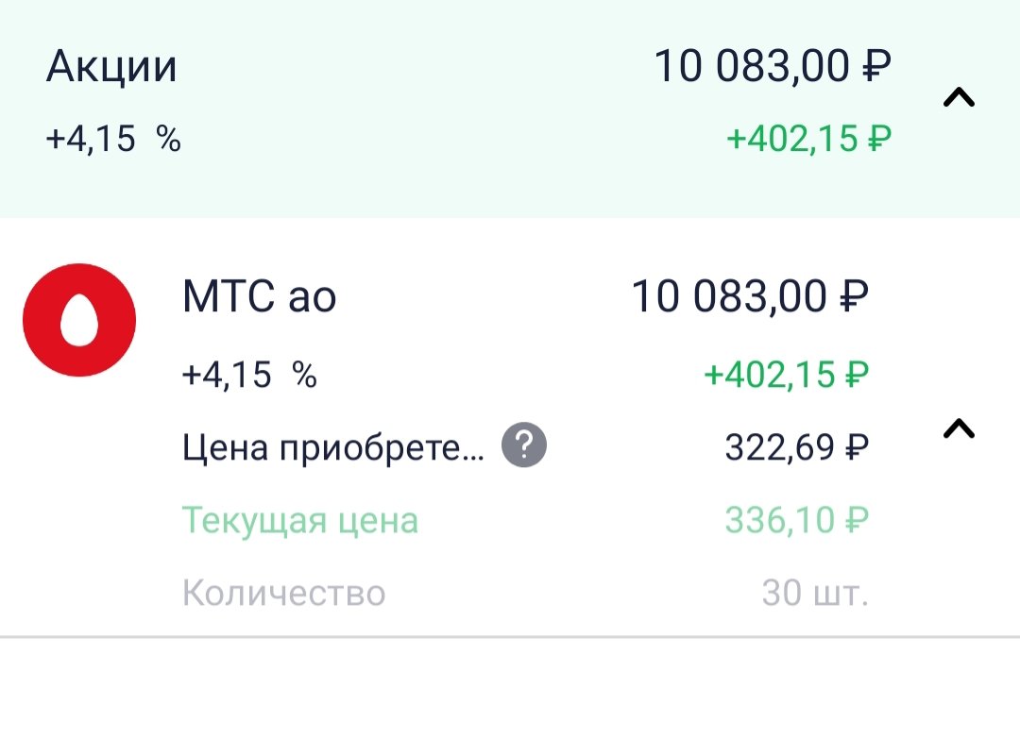Click the divider line below the Количество row
The image size is (1020, 738).
tap(510, 637)
